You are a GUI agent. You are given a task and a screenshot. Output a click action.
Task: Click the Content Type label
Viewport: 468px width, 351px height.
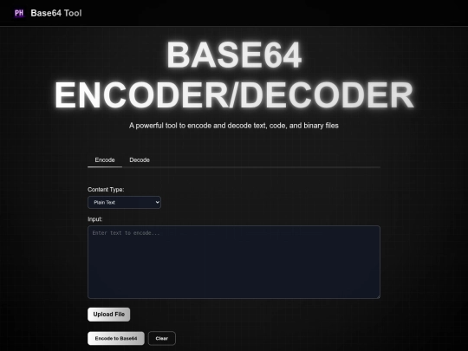pyautogui.click(x=106, y=190)
